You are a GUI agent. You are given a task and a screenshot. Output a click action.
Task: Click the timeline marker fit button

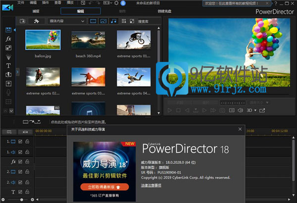click(x=25, y=132)
